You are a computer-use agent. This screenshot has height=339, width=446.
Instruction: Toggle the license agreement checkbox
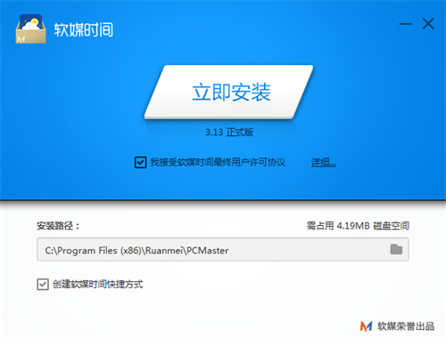click(140, 162)
